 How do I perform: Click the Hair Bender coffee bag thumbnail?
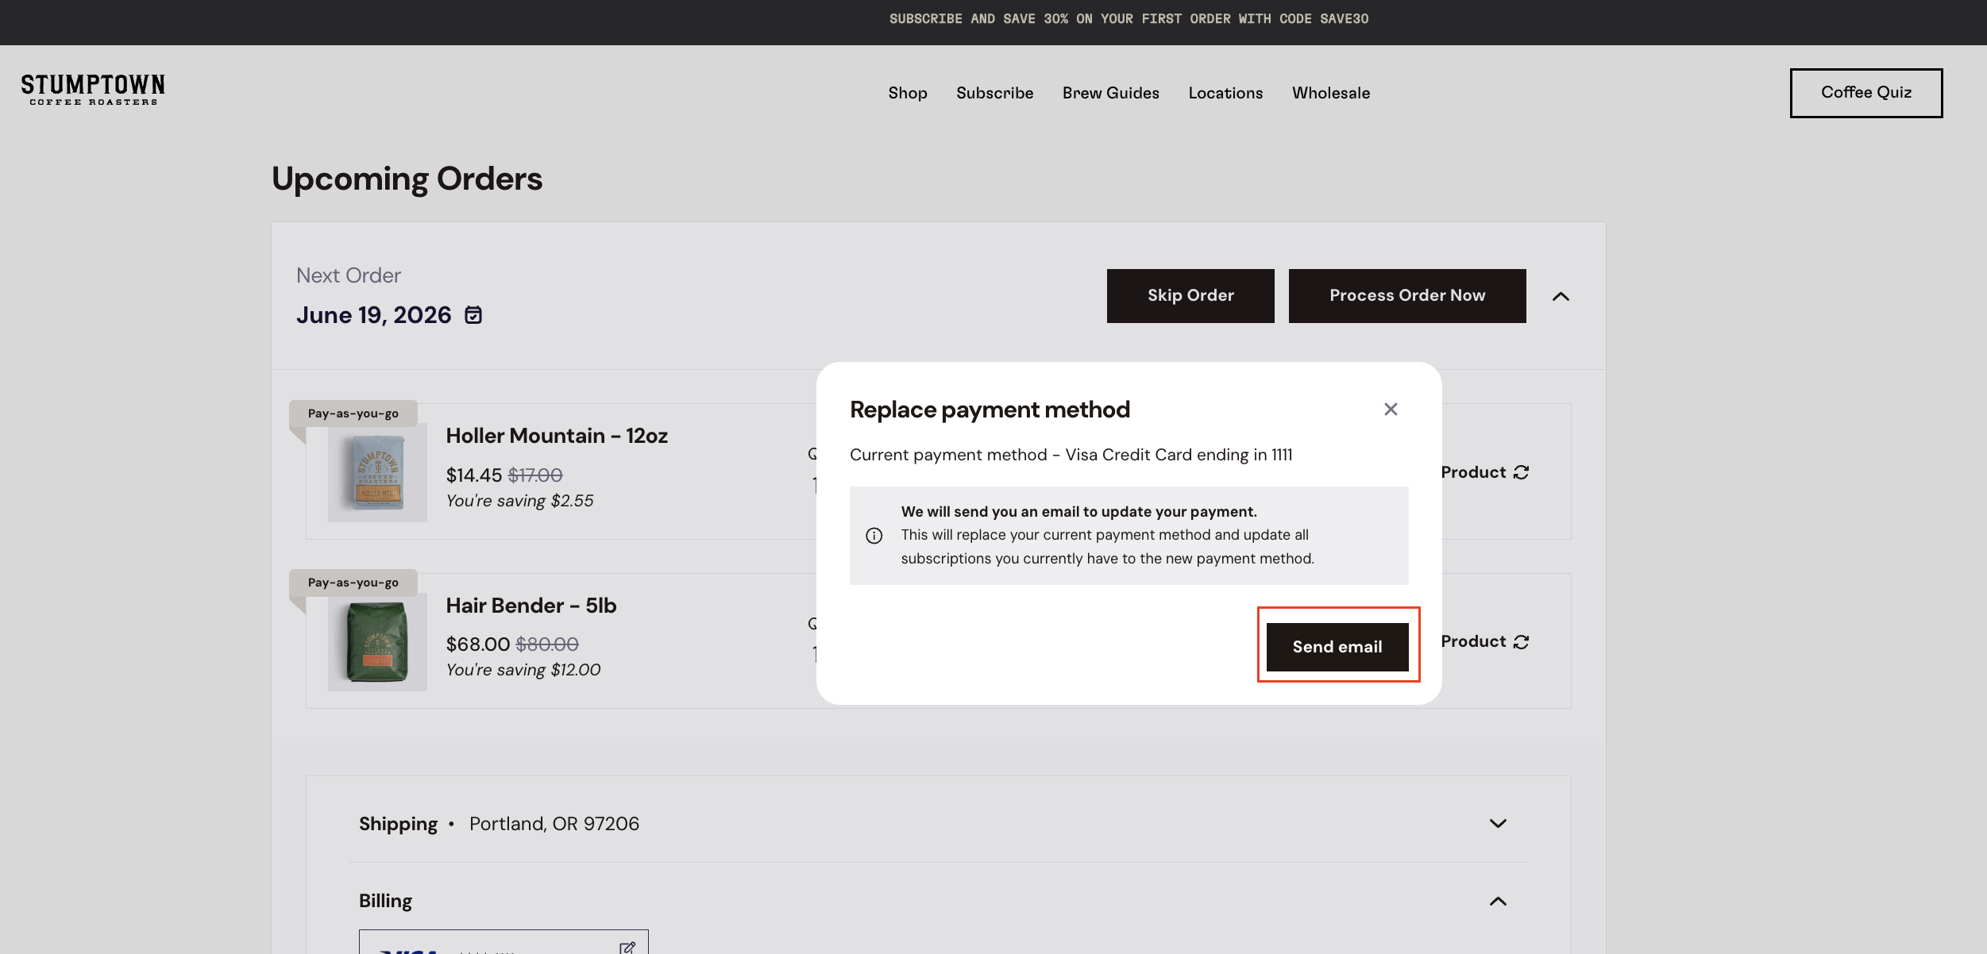[377, 641]
